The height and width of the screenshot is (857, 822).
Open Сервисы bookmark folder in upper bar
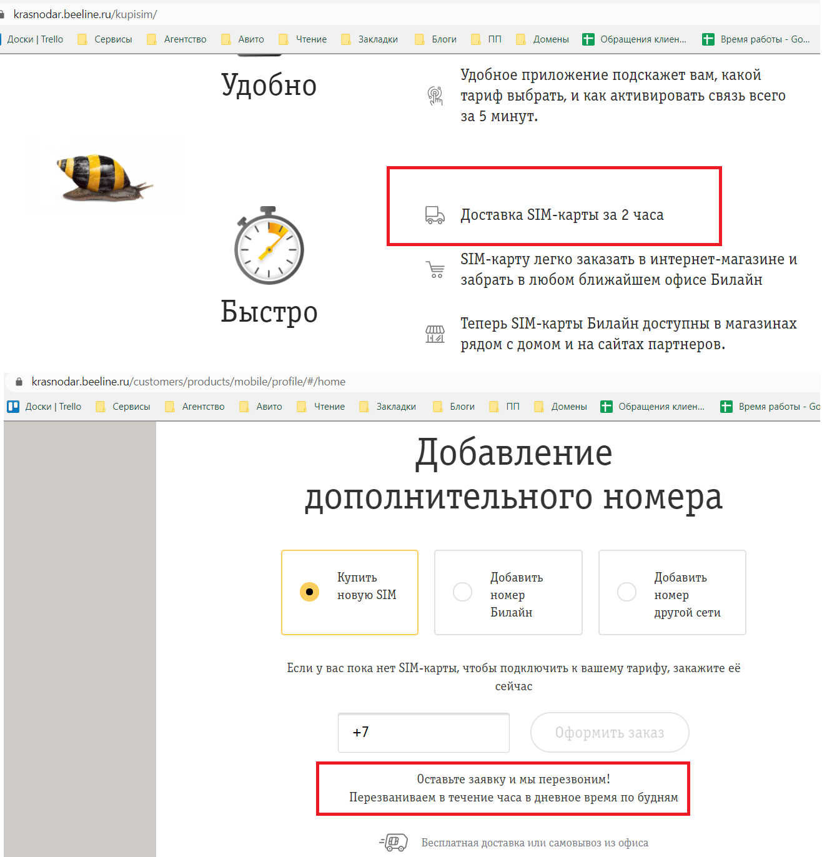pyautogui.click(x=105, y=39)
